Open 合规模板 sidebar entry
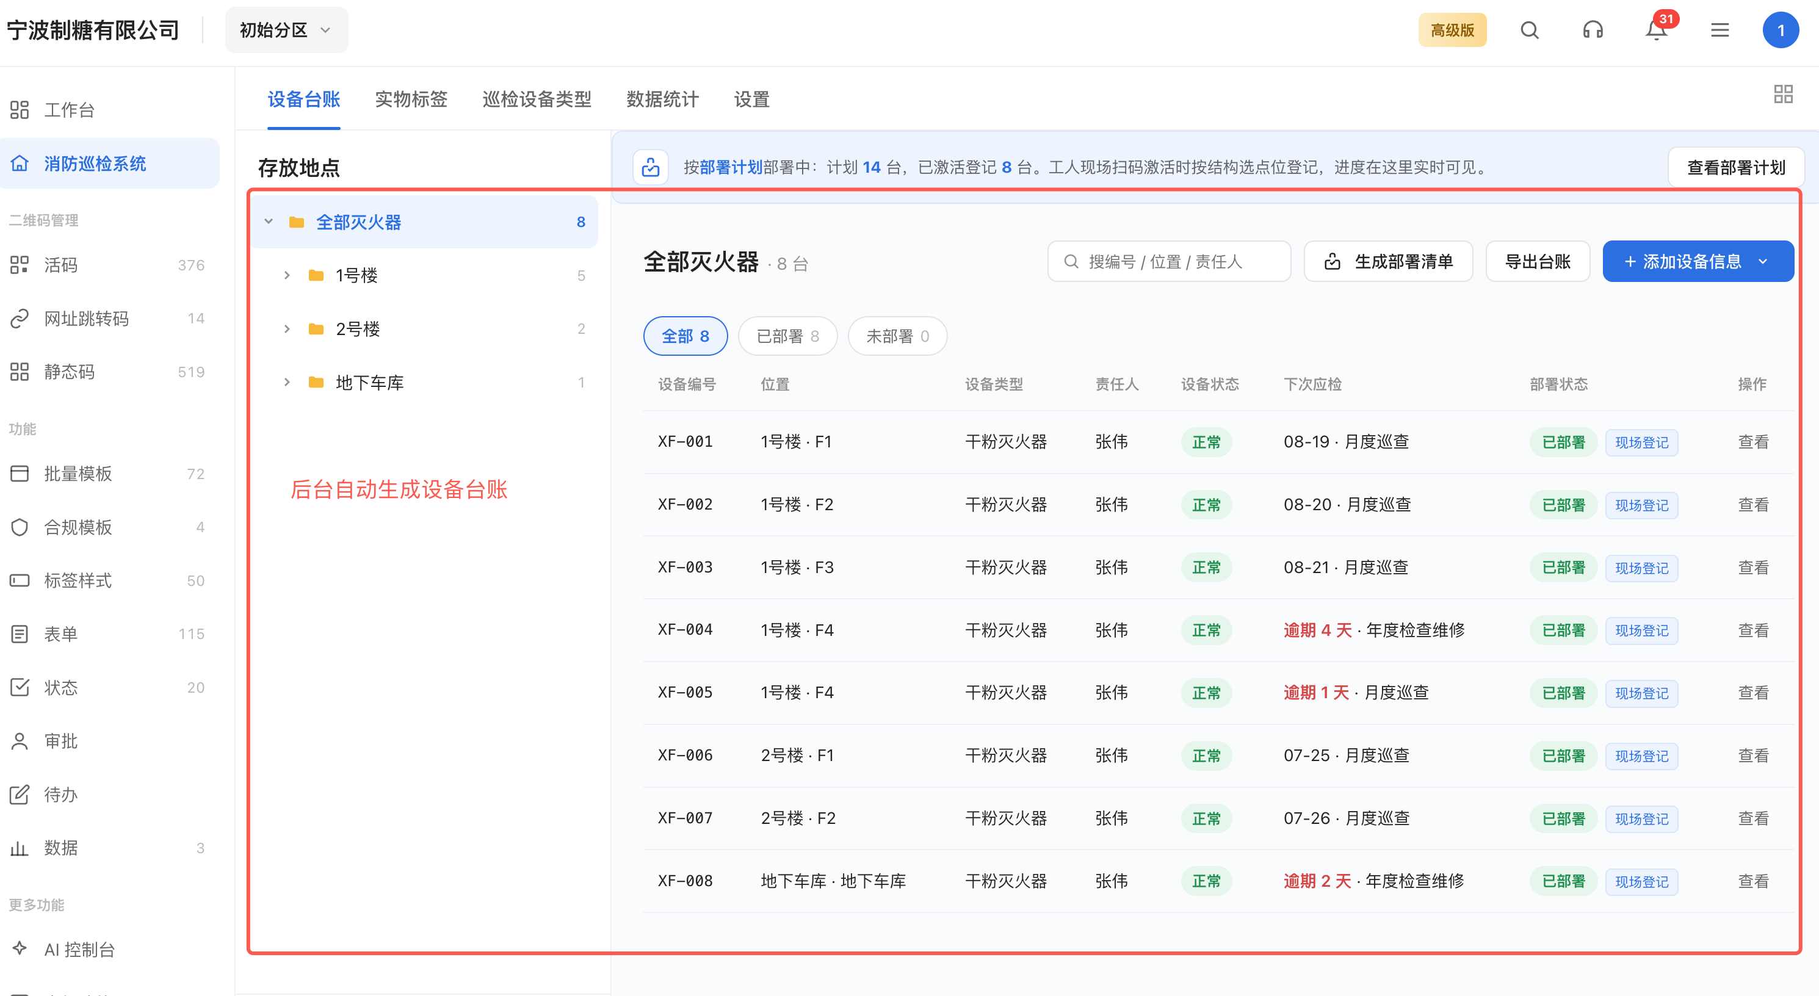This screenshot has width=1819, height=996. coord(110,527)
